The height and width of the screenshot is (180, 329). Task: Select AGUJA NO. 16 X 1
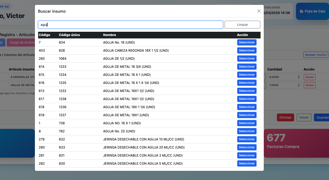247,123
